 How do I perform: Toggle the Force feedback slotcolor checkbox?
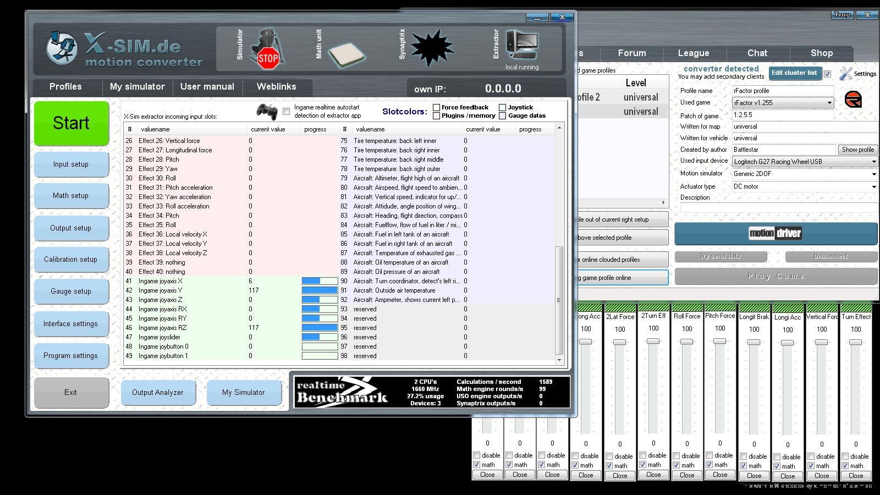[x=437, y=108]
